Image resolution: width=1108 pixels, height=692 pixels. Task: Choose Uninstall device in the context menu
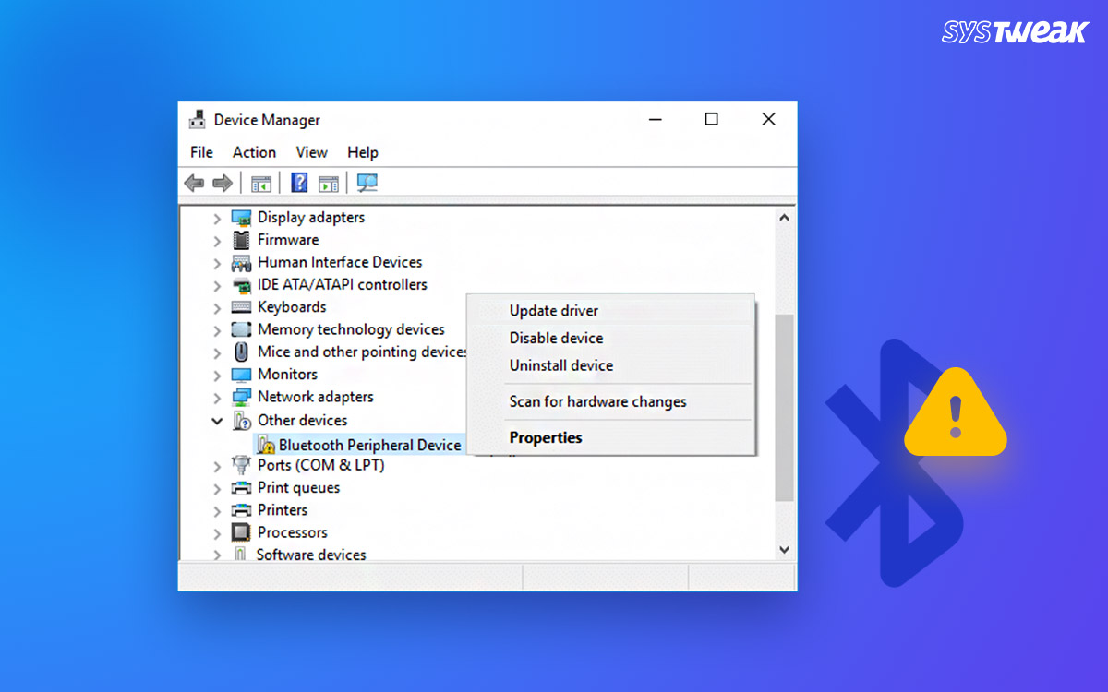coord(561,365)
